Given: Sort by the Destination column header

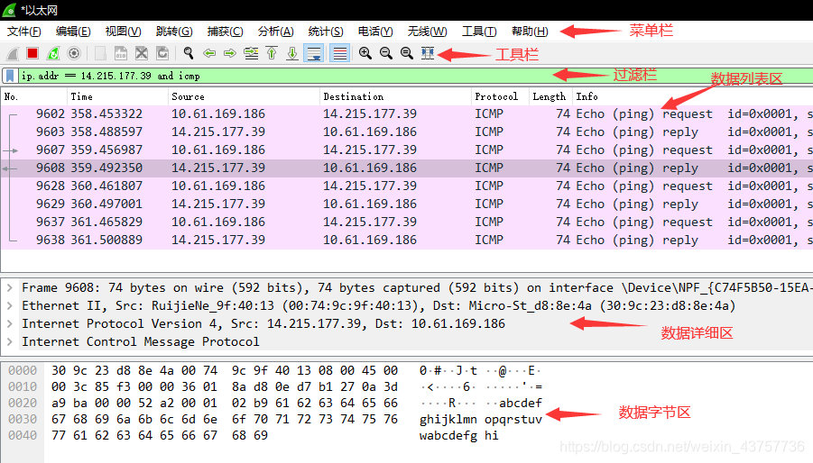Looking at the screenshot, I should (x=395, y=96).
